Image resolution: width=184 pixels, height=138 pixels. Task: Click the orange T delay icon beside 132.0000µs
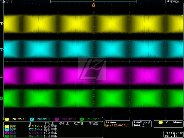tap(107, 125)
